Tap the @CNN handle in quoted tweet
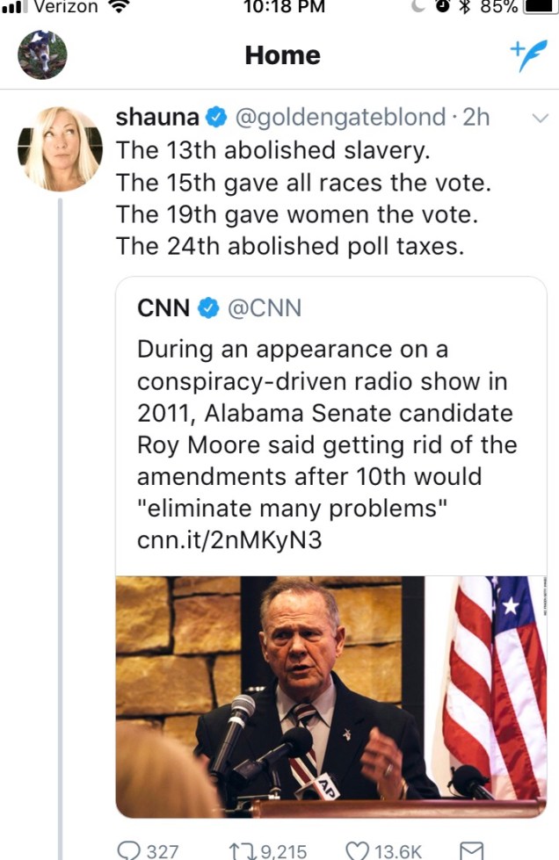The image size is (559, 860). tap(265, 307)
